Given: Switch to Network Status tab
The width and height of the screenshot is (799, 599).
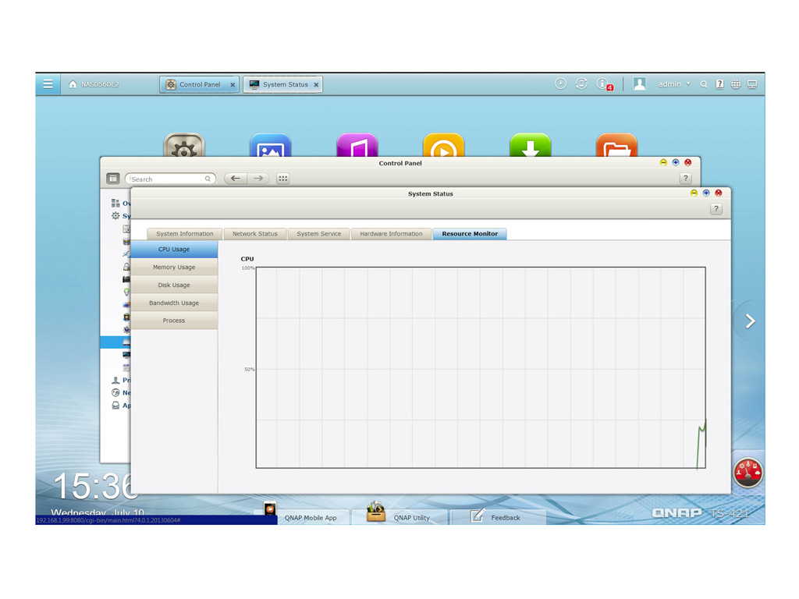Looking at the screenshot, I should coord(255,234).
